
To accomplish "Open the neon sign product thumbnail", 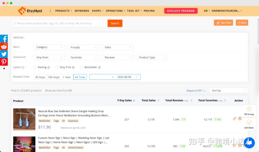I will point(24,144).
